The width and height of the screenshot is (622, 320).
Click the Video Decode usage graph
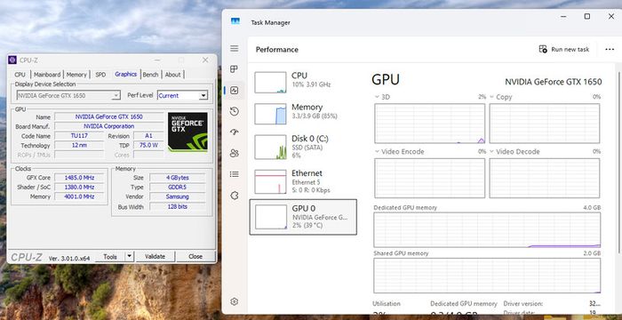(x=545, y=178)
